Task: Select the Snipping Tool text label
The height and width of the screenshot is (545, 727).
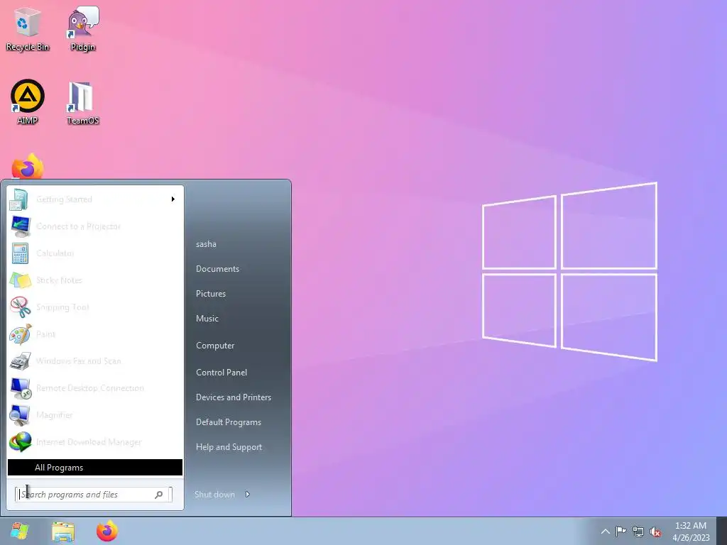Action: point(62,307)
